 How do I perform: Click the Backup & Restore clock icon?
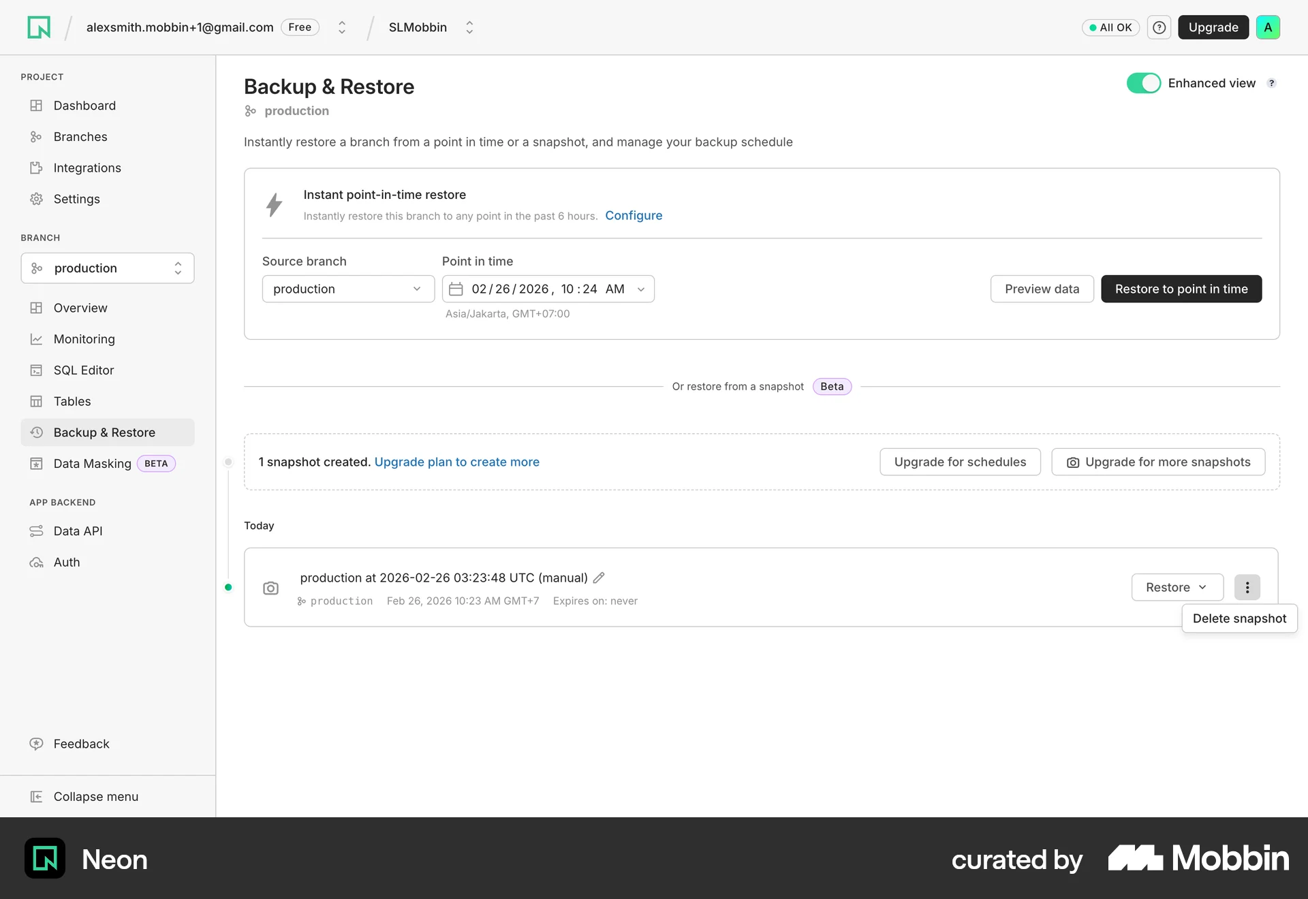point(36,432)
